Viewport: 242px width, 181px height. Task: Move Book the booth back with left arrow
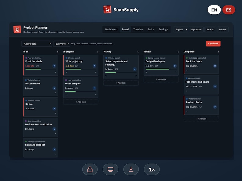coord(187,70)
